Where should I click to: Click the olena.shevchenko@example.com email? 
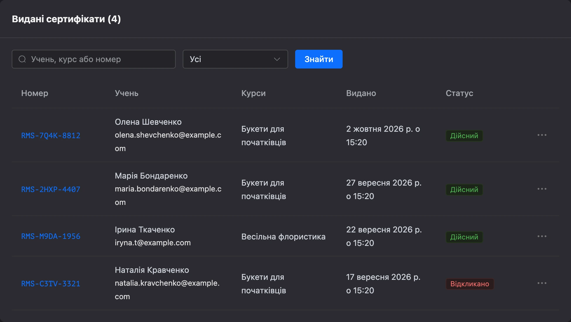168,142
